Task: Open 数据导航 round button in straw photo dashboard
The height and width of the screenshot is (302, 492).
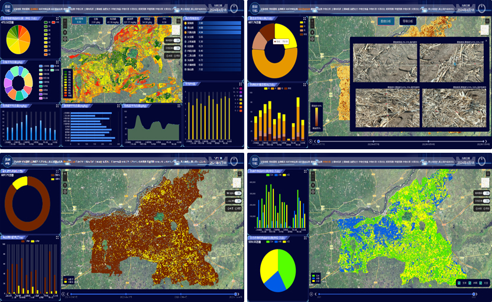Action: 255,8
